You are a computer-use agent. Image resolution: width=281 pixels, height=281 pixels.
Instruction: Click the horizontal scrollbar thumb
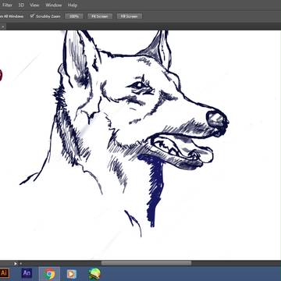pyautogui.click(x=146, y=263)
